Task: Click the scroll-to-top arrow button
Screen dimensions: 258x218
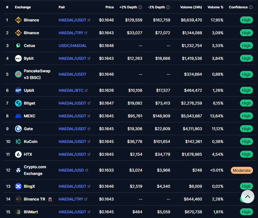Action: (248, 197)
